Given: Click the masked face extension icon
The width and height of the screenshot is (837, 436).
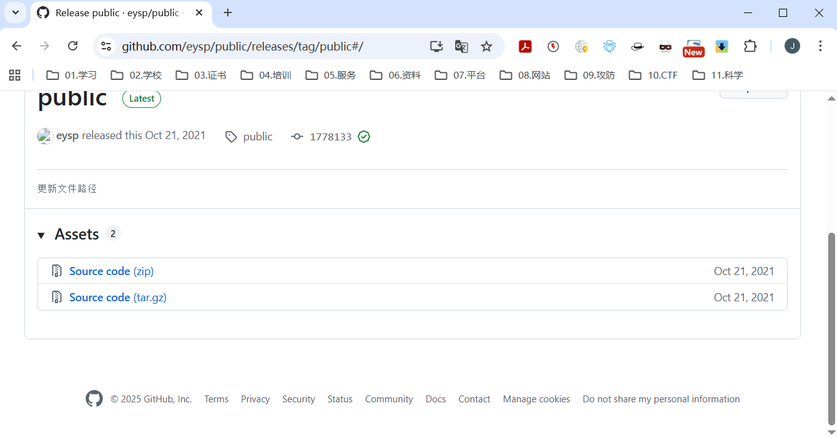Looking at the screenshot, I should pos(665,46).
